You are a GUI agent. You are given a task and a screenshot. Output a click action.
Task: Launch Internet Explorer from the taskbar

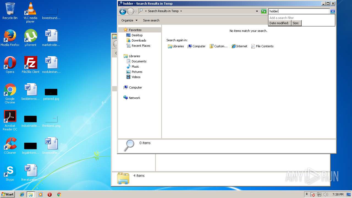pos(22,194)
